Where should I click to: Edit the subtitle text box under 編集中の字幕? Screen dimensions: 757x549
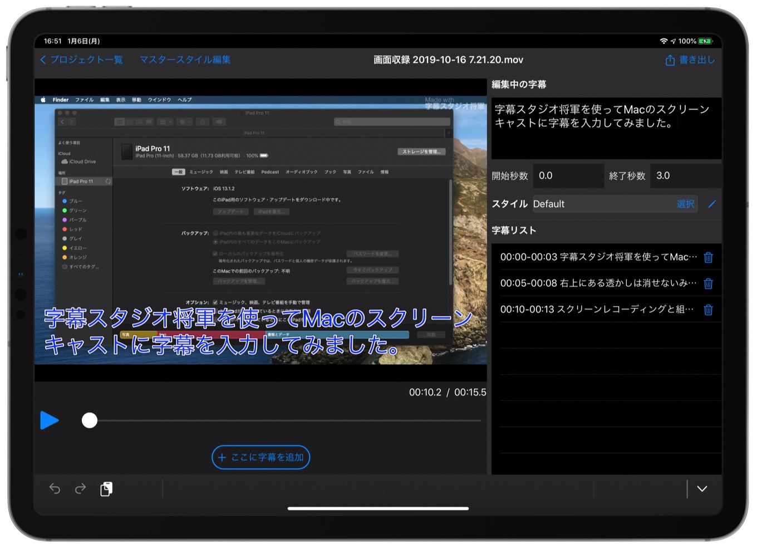pyautogui.click(x=606, y=129)
